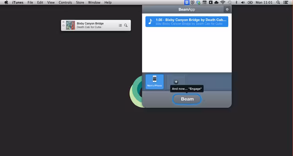Click artist Death Cab for Cutie text
293x156 pixels.
pos(89,27)
